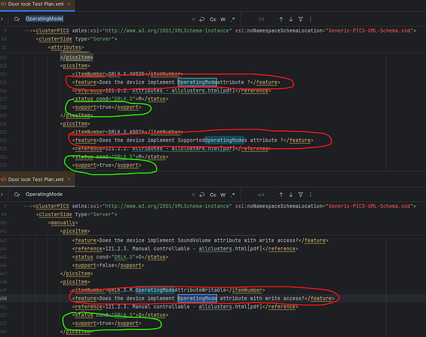Open the filter icon in the 4/4 find bar
This screenshot has height=337, width=426.
point(302,194)
